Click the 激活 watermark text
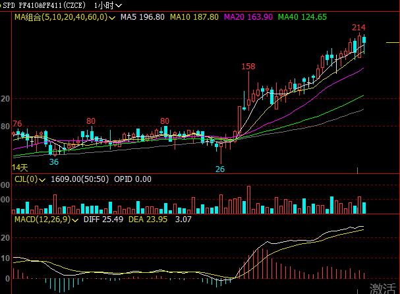 click(384, 287)
